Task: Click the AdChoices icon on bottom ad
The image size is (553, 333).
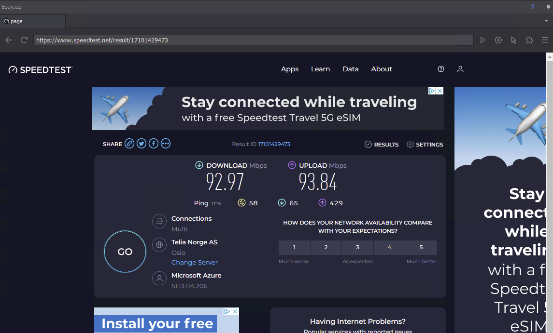Action: click(227, 311)
